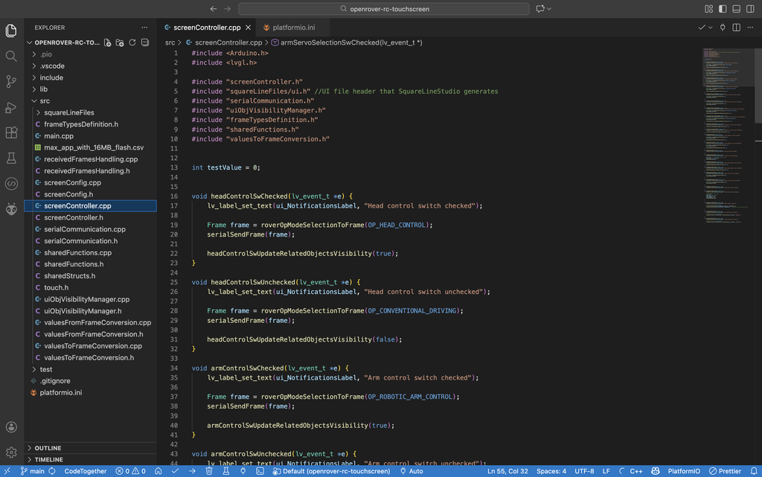Open the Testing flask icon in activity bar
This screenshot has width=762, height=477.
point(11,158)
